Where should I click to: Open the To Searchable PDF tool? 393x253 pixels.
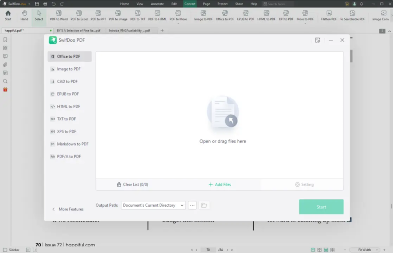(352, 15)
